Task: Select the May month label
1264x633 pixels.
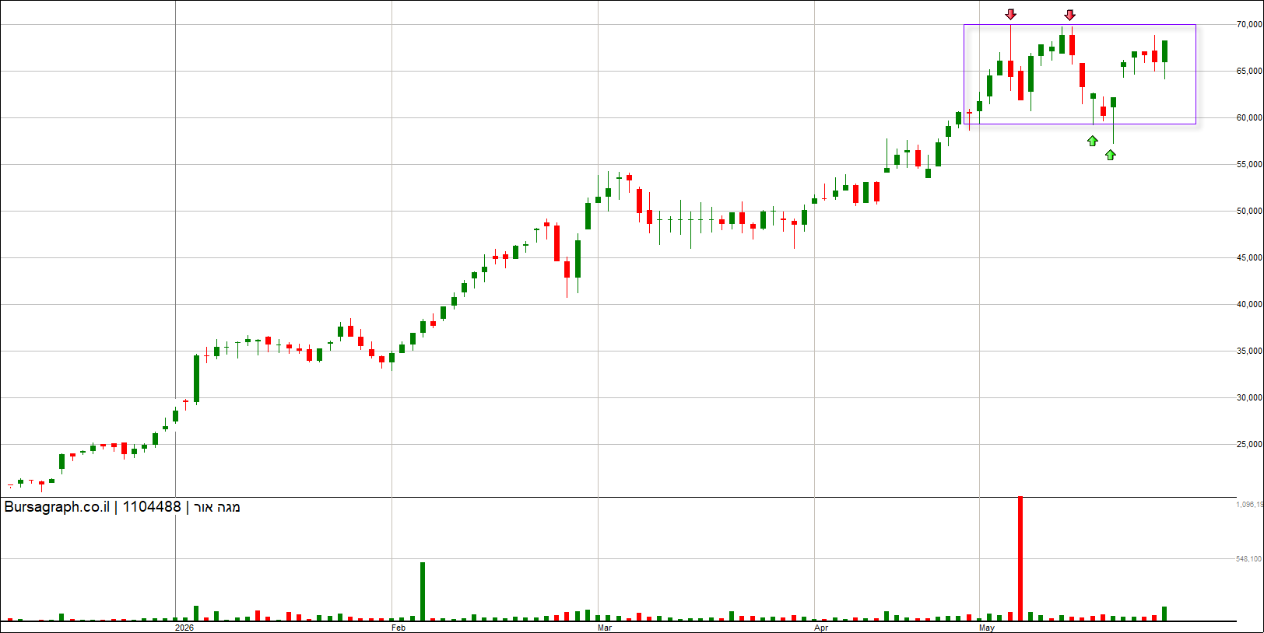Action: pyautogui.click(x=987, y=628)
